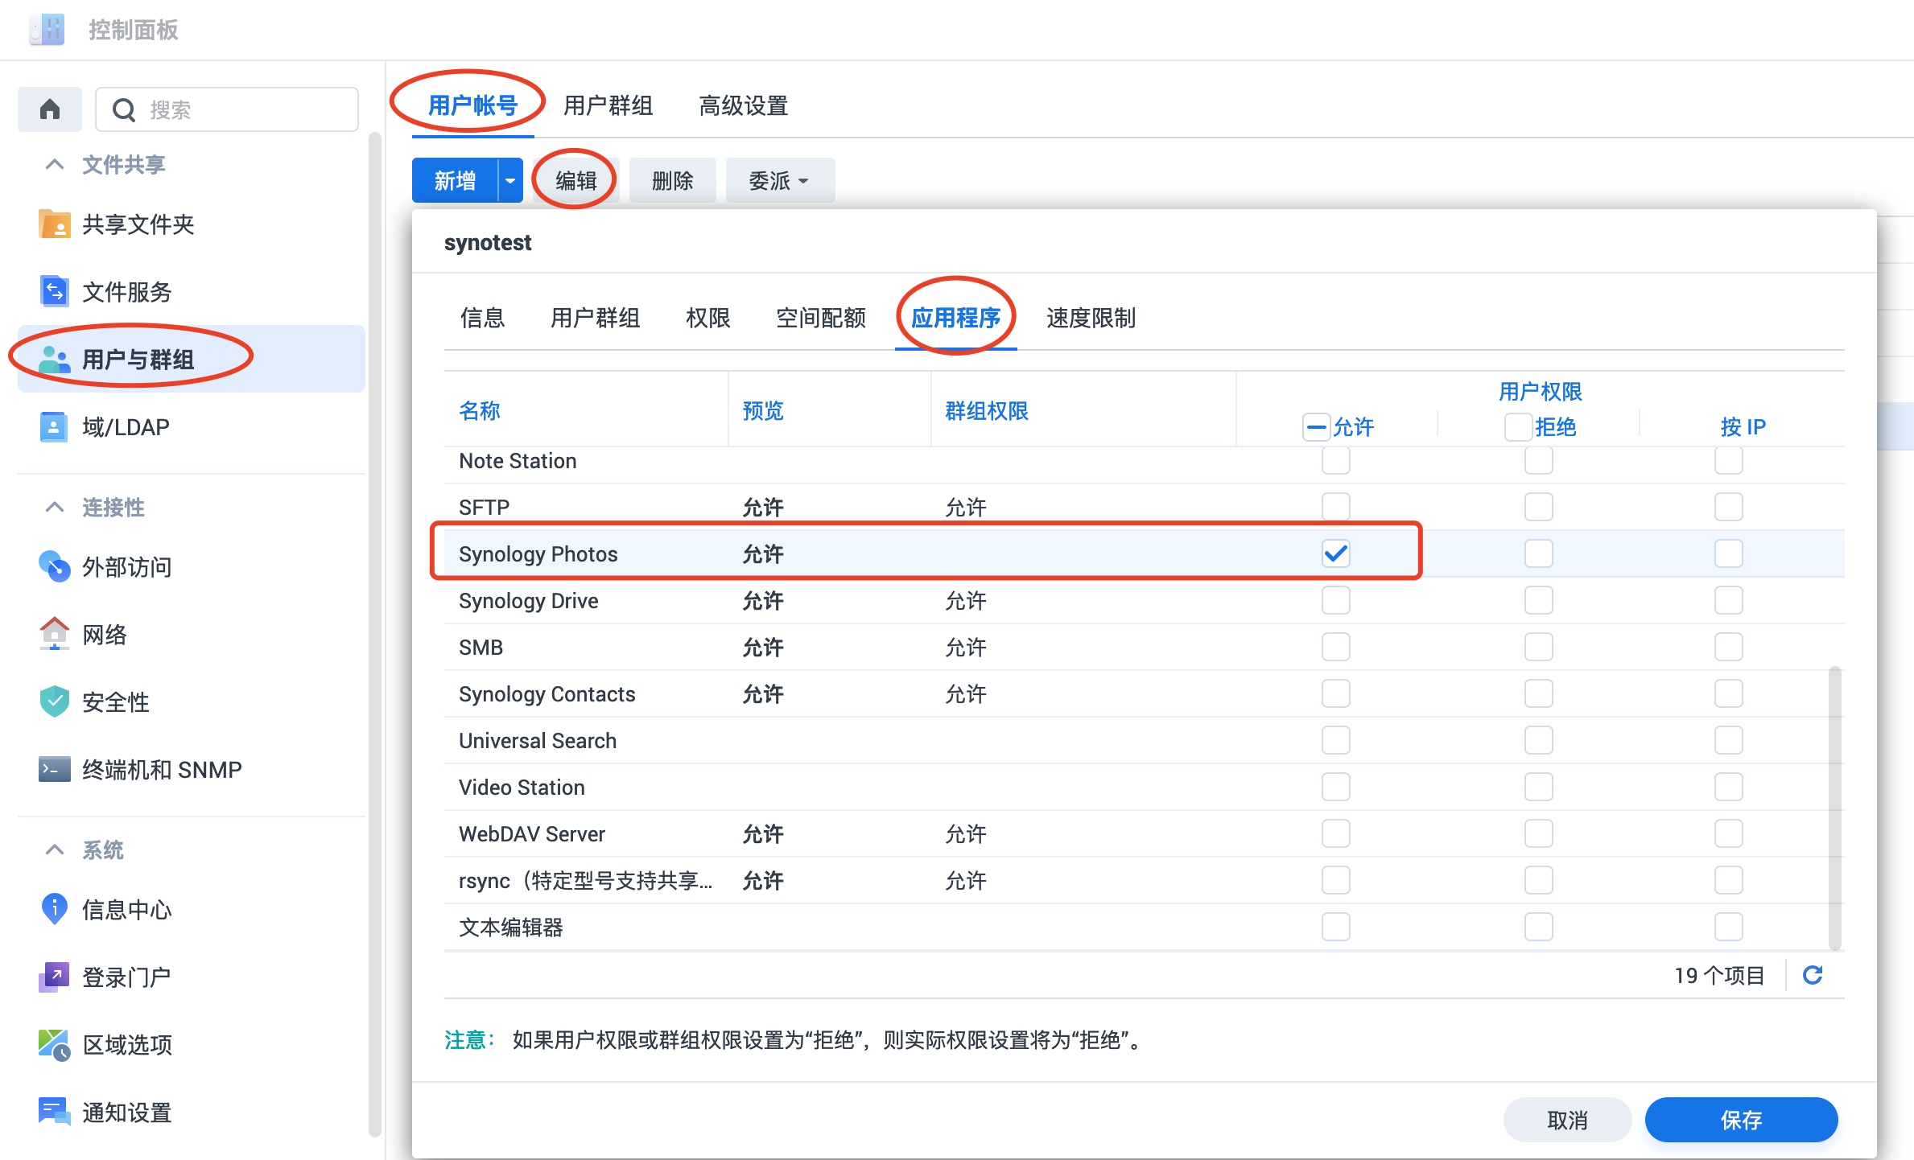The height and width of the screenshot is (1160, 1914).
Task: Click the home icon in the sidebar
Action: pos(50,109)
